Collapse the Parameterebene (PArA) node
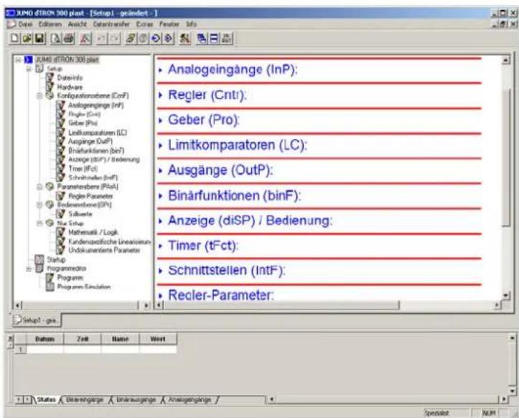519x418 pixels. [39, 187]
